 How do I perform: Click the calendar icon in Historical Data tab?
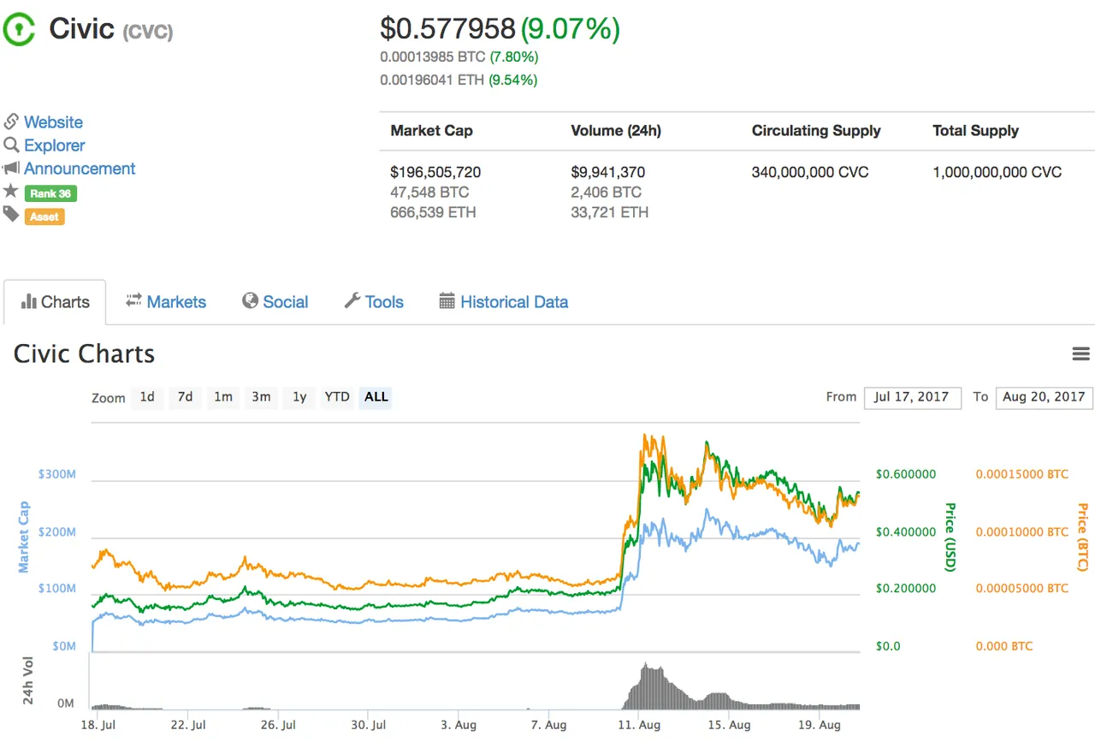click(447, 300)
